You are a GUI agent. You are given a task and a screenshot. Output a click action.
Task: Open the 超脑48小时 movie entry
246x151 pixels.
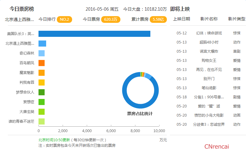(x=209, y=42)
